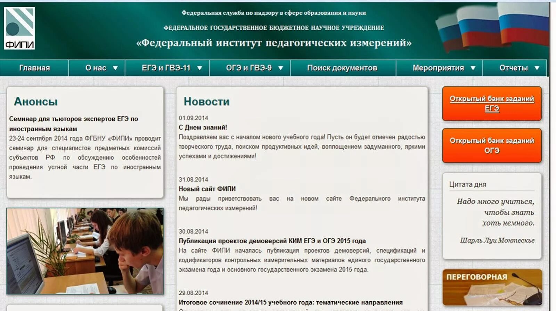The image size is (556, 311).
Task: Open announcement Семинар для тьюторов экспертов ЕГЭ
Action: click(x=74, y=124)
